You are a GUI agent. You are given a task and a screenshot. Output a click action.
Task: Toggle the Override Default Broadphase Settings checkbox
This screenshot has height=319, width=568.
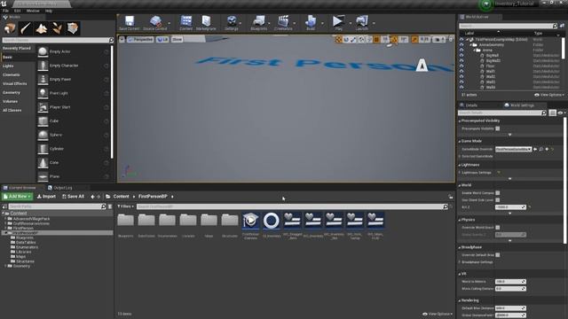(498, 255)
